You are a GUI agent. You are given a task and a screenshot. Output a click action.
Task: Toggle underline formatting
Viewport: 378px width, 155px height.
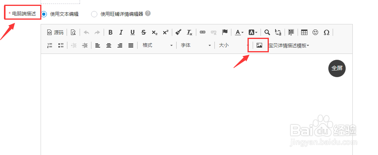click(132, 32)
